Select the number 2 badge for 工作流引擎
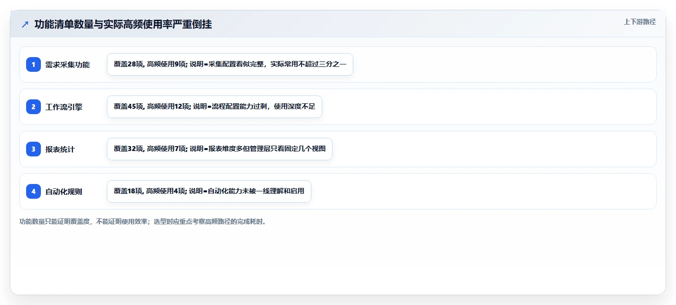The image size is (676, 305). point(34,107)
